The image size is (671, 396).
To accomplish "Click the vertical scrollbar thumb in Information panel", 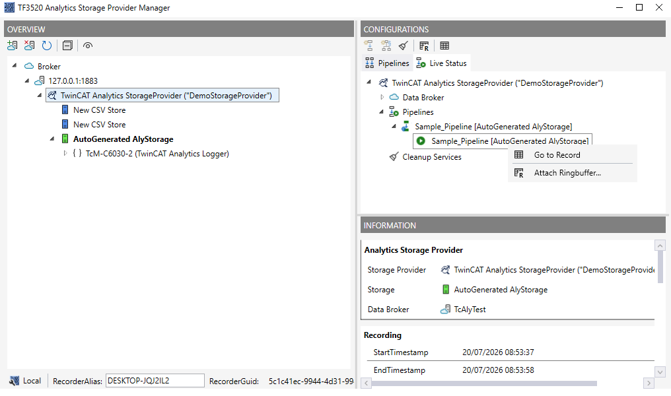I will 660,267.
